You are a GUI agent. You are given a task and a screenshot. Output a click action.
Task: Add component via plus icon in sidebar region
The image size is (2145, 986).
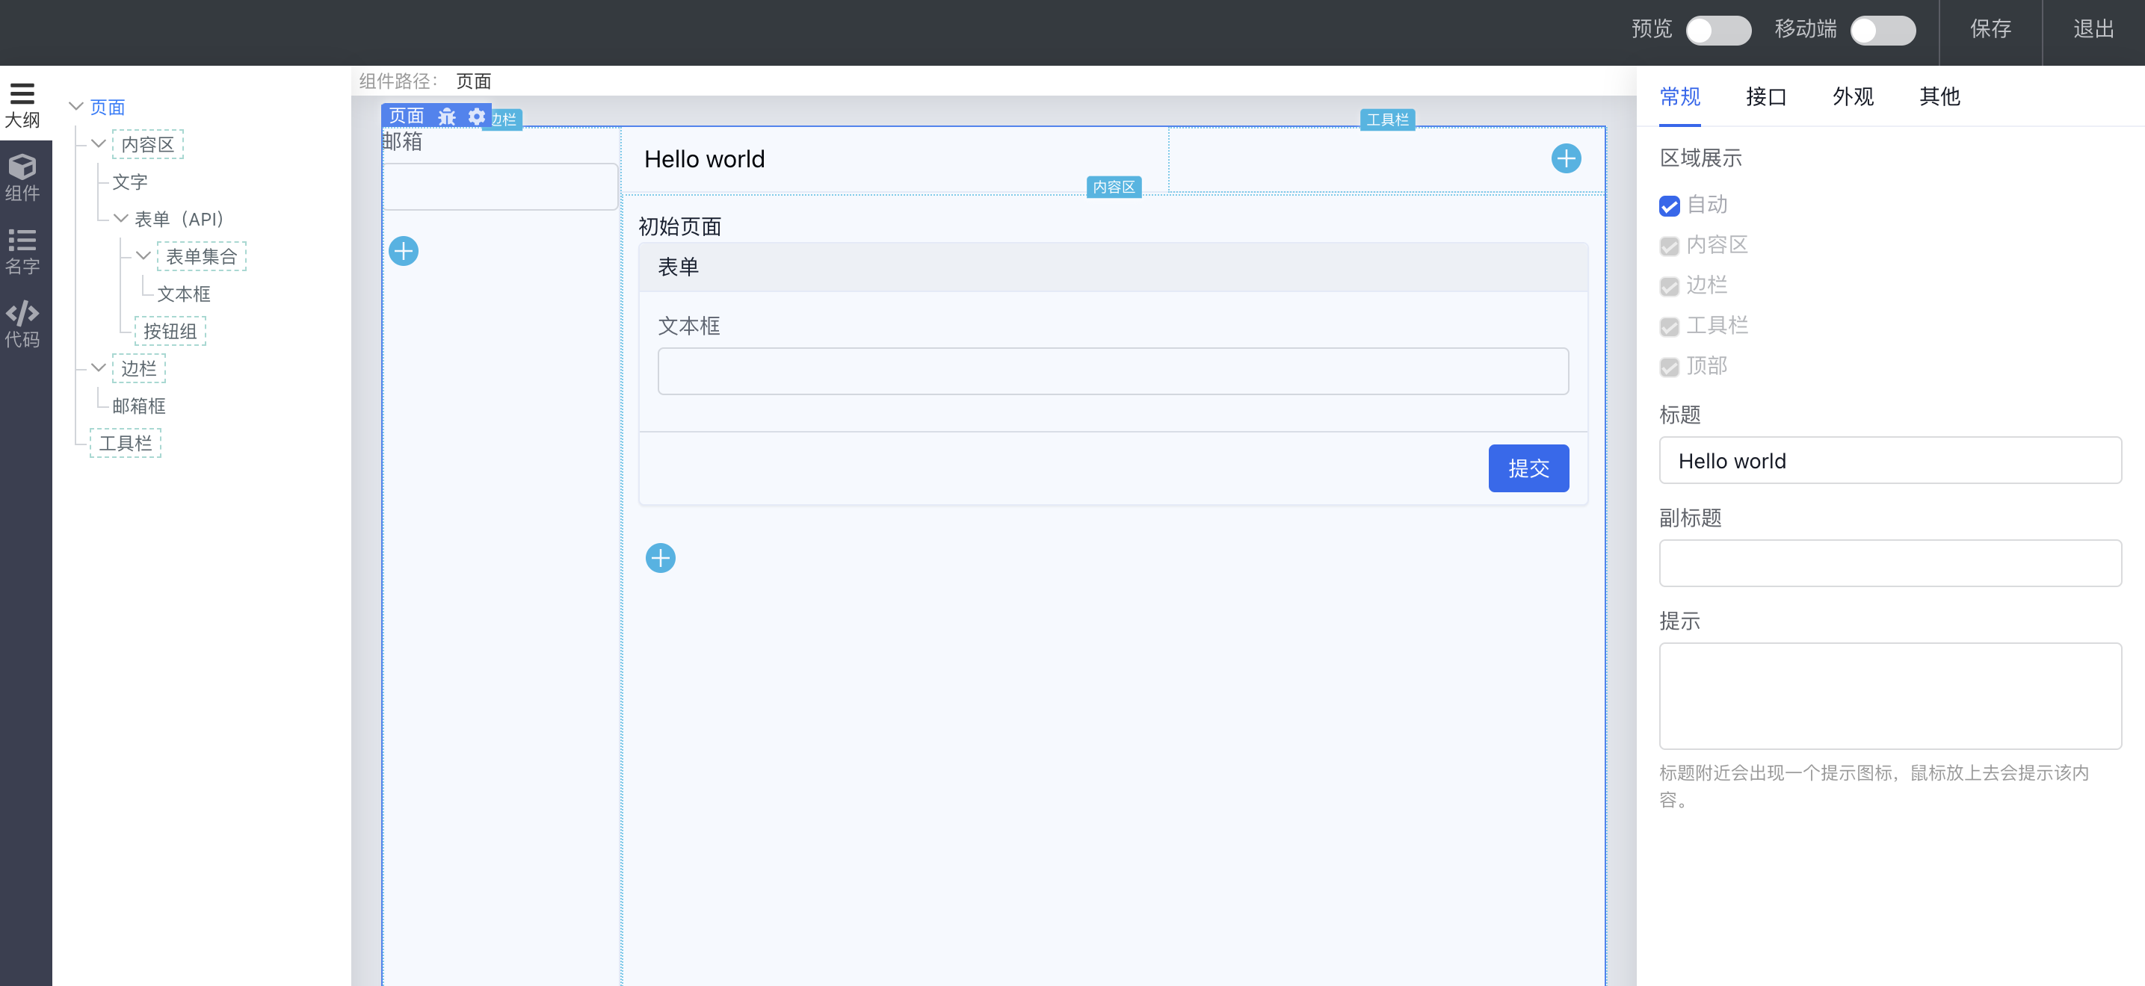(x=403, y=250)
